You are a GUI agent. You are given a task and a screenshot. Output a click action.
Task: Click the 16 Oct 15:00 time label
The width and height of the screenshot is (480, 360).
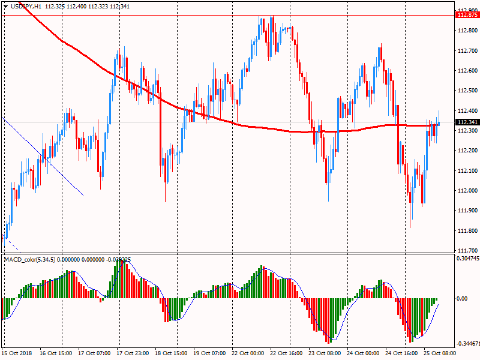[56, 353]
